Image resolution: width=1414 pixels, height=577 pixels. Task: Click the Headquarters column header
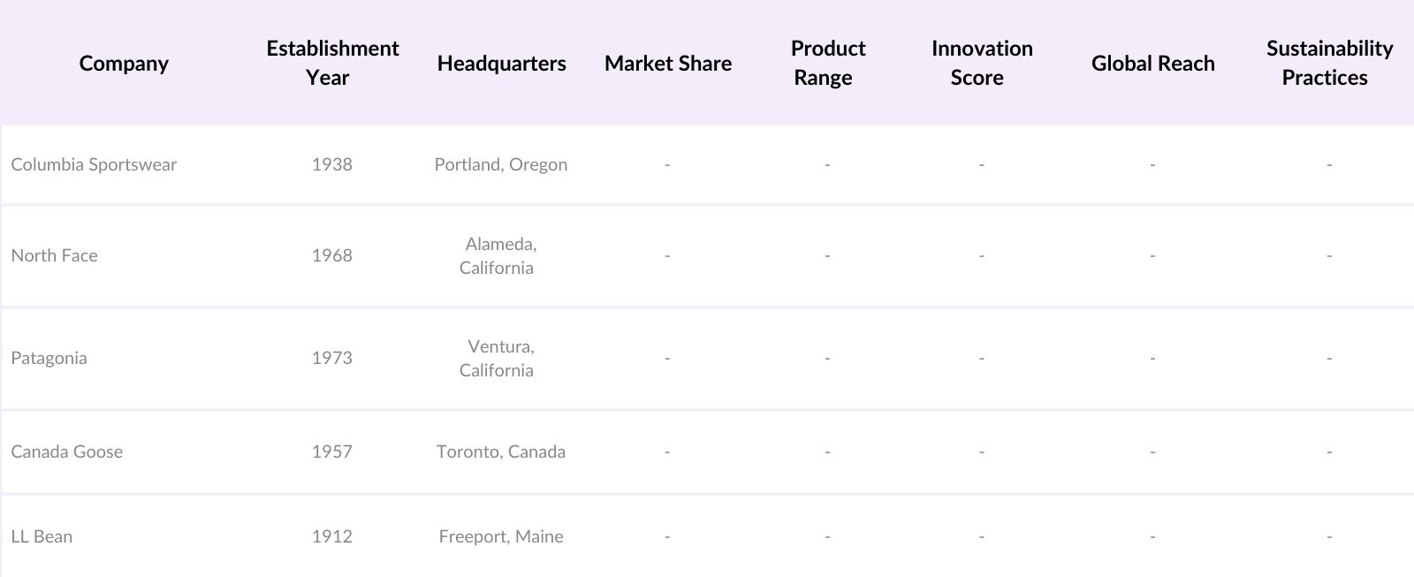point(501,64)
